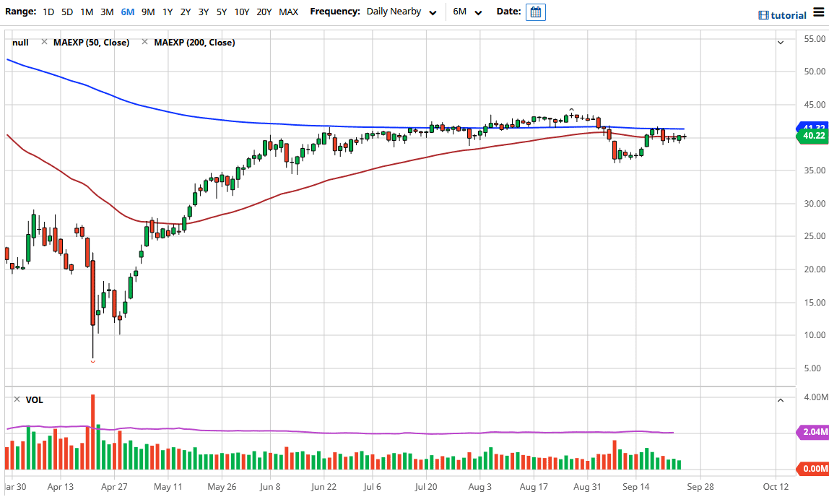This screenshot has width=829, height=497.
Task: Switch to the 1Y range
Action: pos(167,12)
